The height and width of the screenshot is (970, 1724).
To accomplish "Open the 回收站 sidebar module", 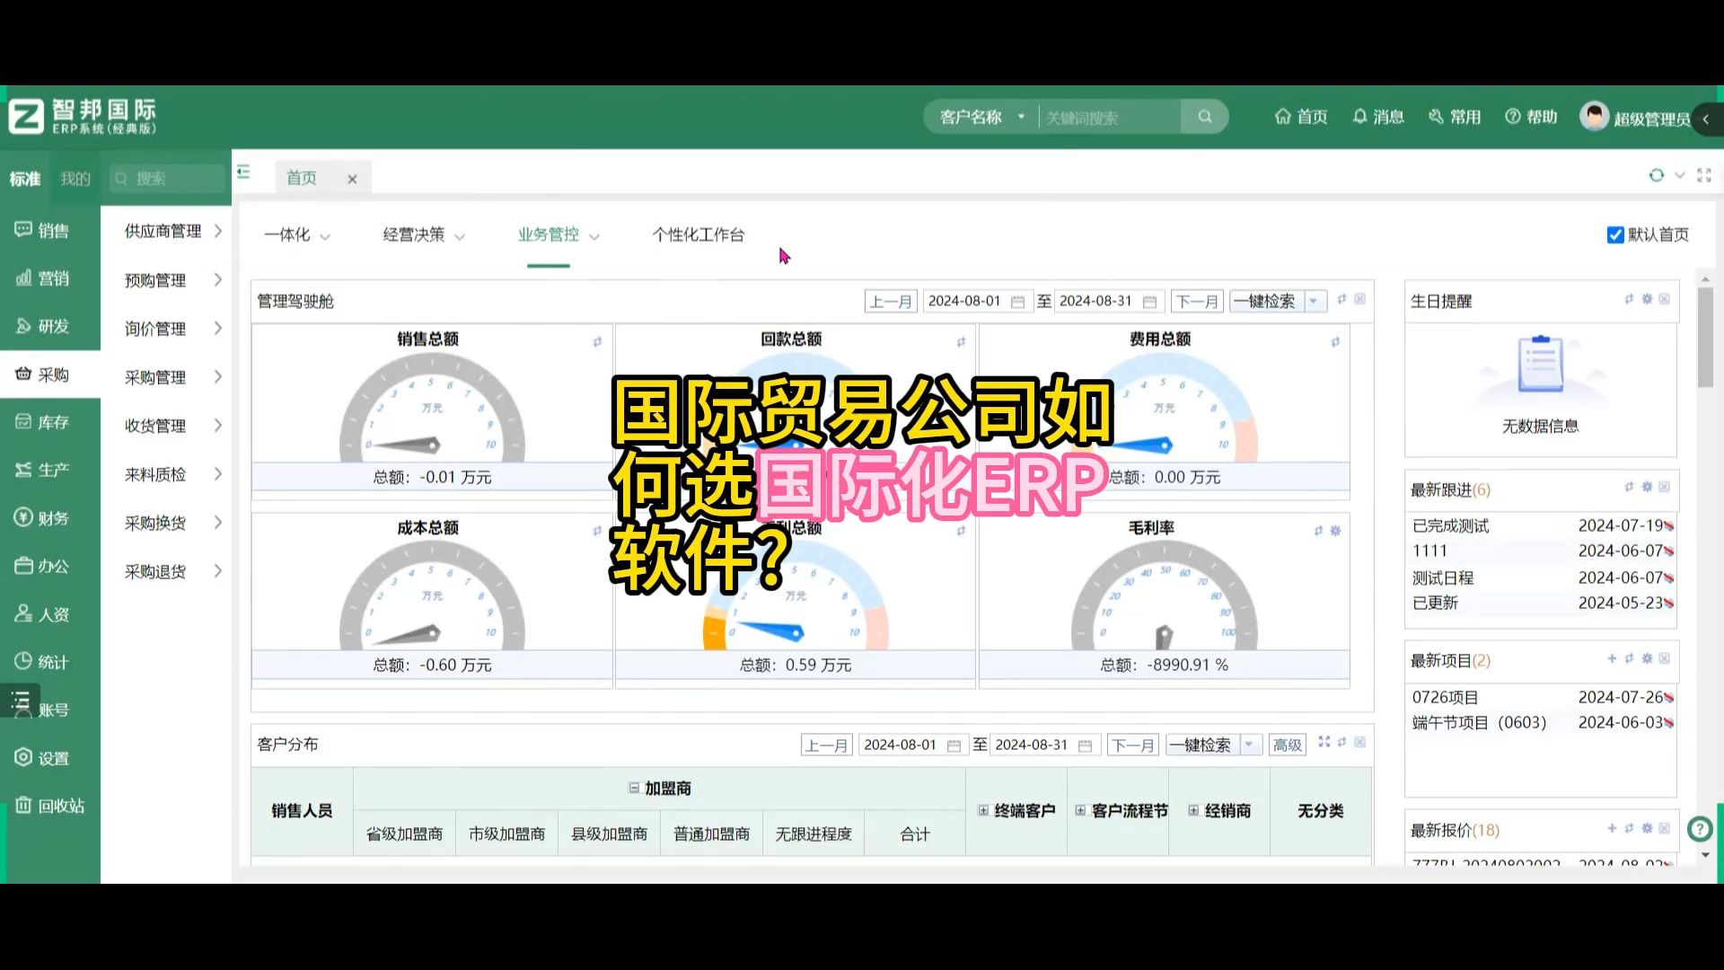I will (50, 806).
